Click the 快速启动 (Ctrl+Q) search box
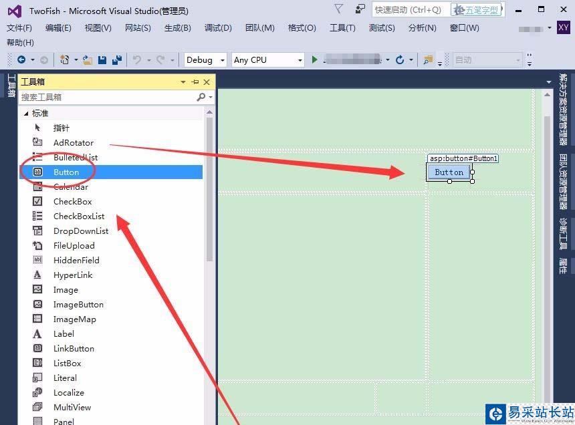 (x=411, y=10)
